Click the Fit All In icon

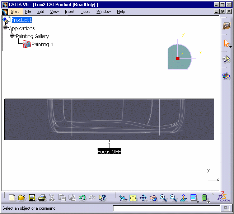pyautogui.click(x=133, y=198)
